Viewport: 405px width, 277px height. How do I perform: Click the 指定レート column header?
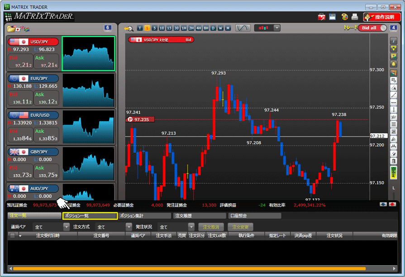[x=277, y=235]
